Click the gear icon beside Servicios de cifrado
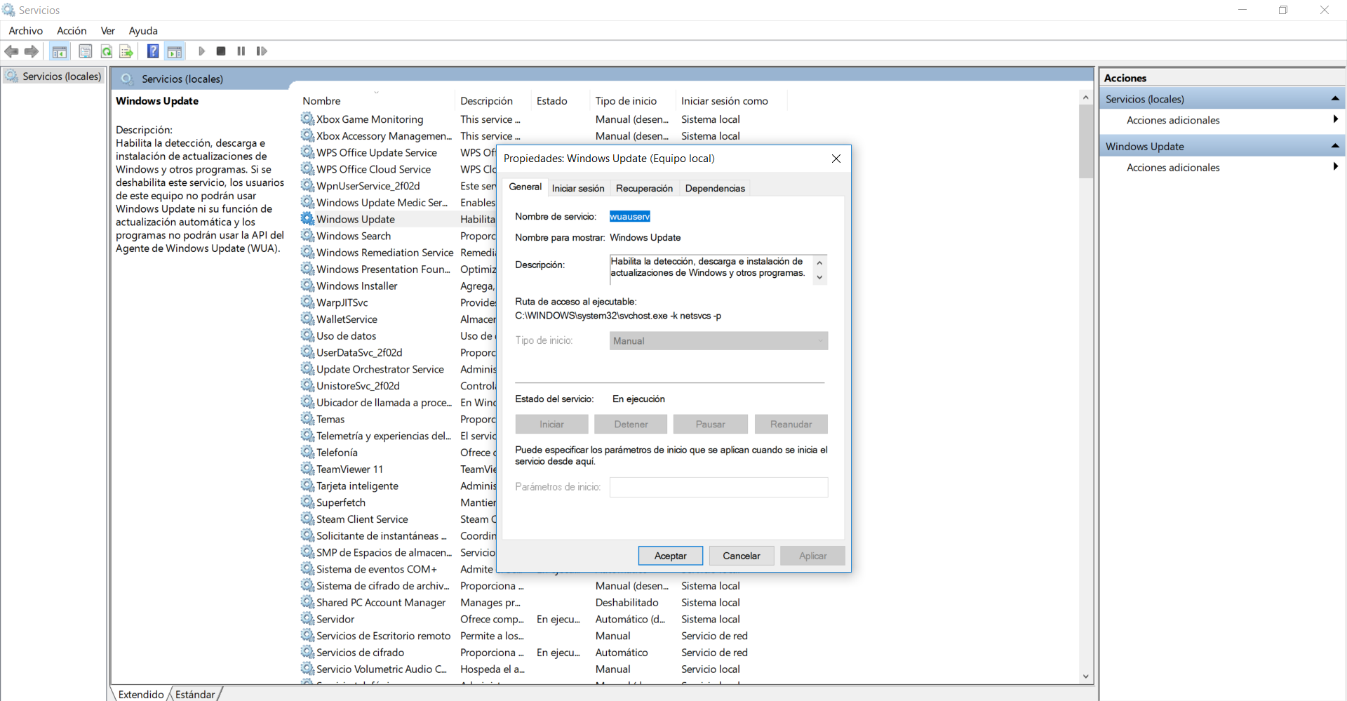The height and width of the screenshot is (701, 1347). (307, 652)
